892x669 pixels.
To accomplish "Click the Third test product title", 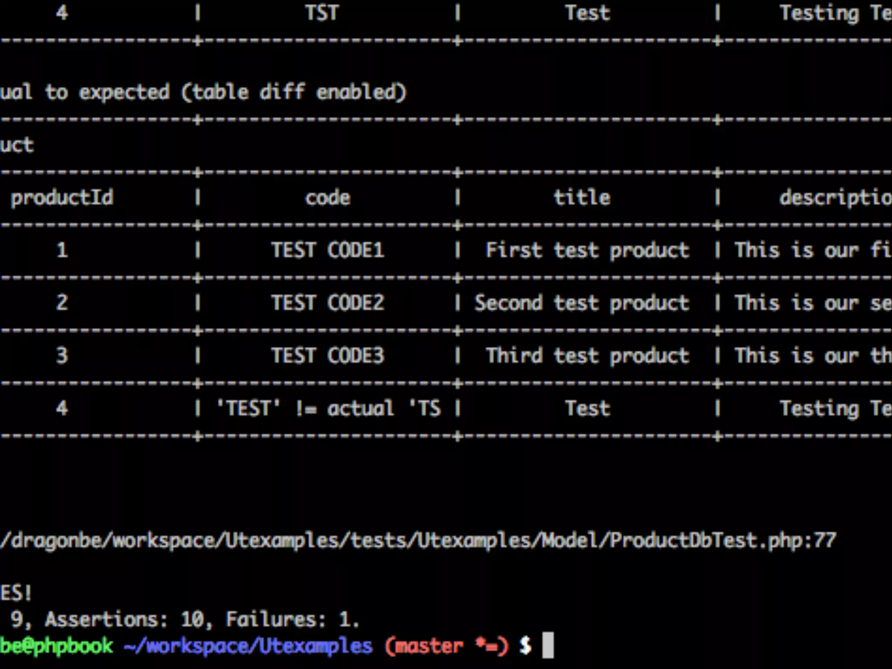I will (588, 356).
